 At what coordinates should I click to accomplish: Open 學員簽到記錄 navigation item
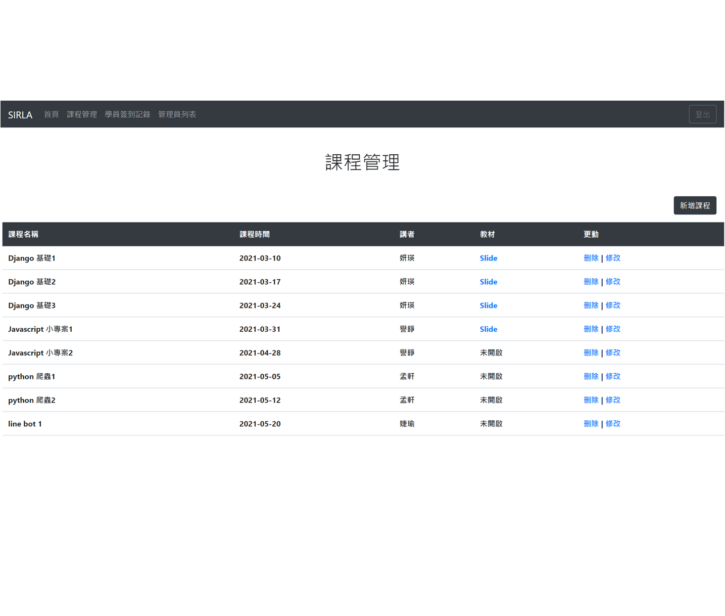pos(127,114)
